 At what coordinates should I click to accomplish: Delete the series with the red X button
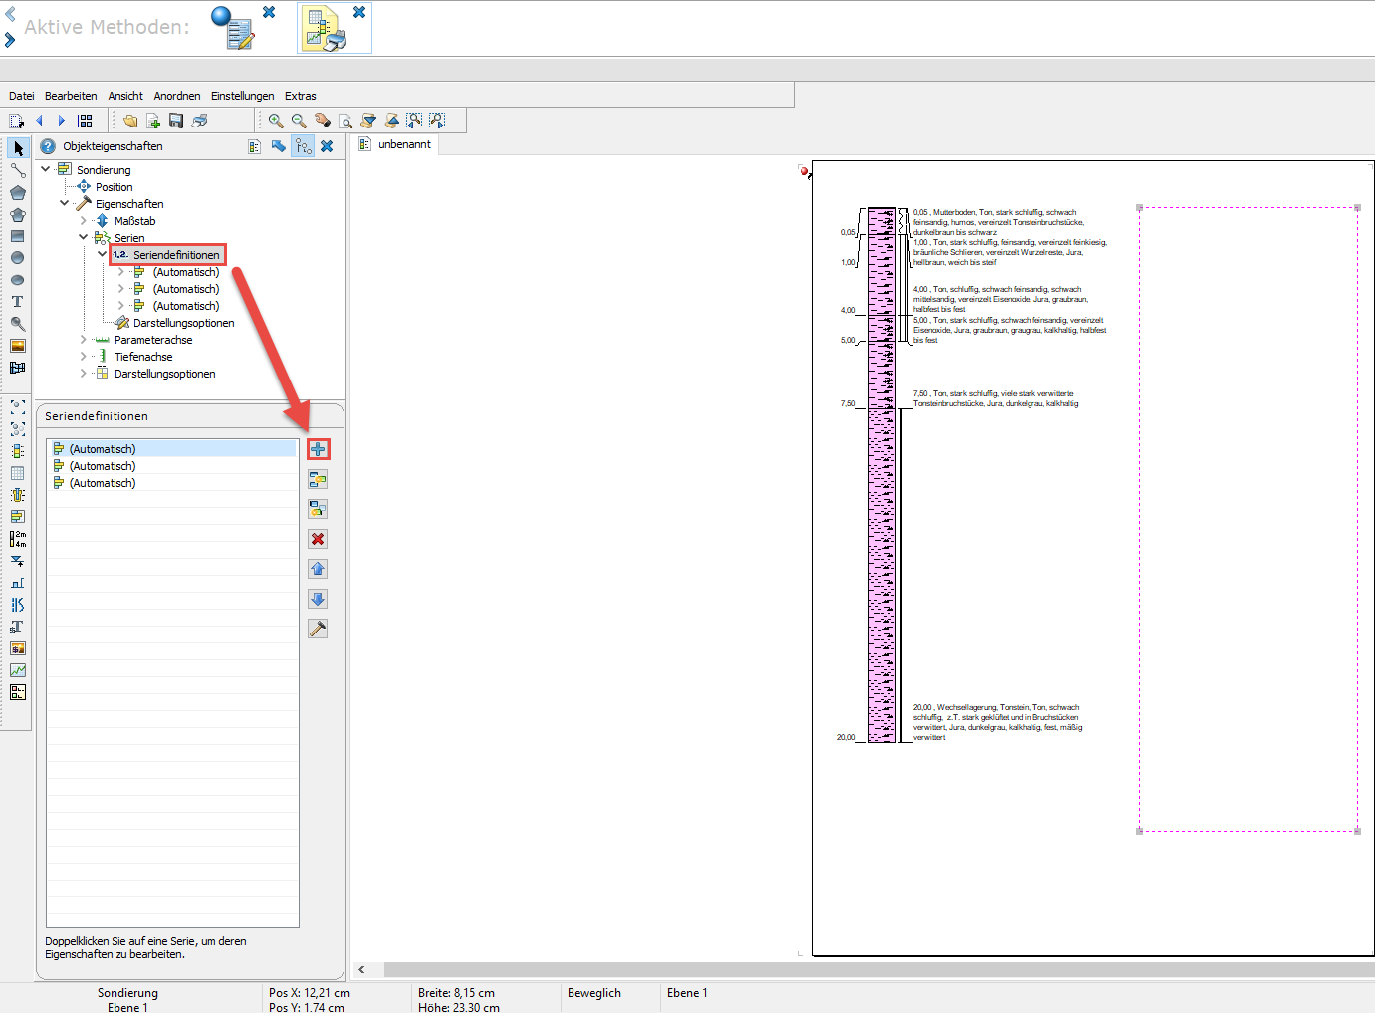318,539
